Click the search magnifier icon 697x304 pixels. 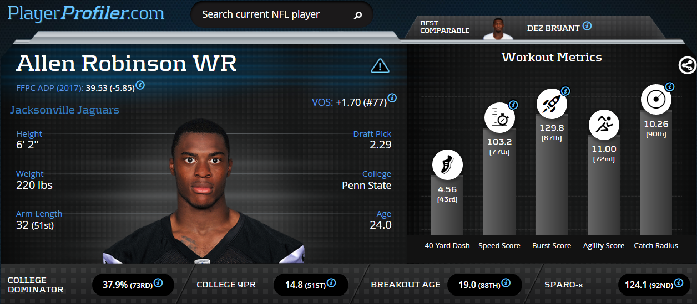[358, 16]
